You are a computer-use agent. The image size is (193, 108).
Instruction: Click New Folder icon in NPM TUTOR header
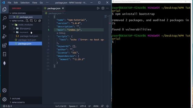tap(31, 21)
